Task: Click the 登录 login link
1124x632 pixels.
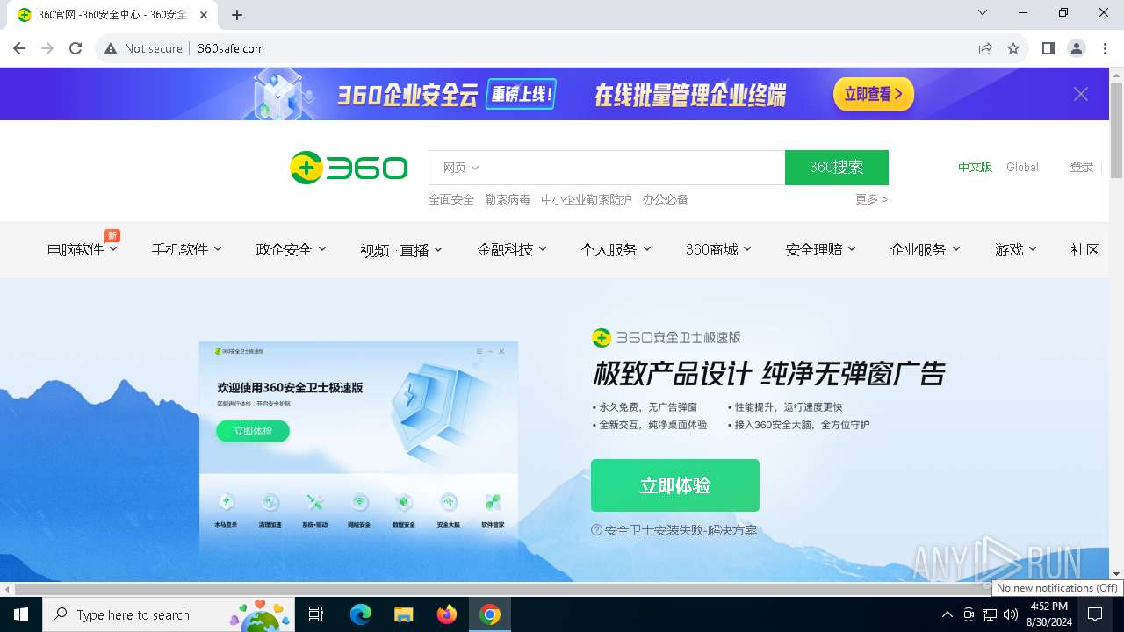Action: click(x=1082, y=167)
